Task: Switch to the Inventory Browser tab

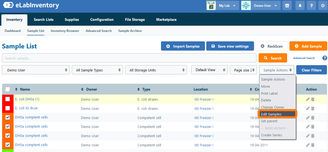Action: (65, 31)
